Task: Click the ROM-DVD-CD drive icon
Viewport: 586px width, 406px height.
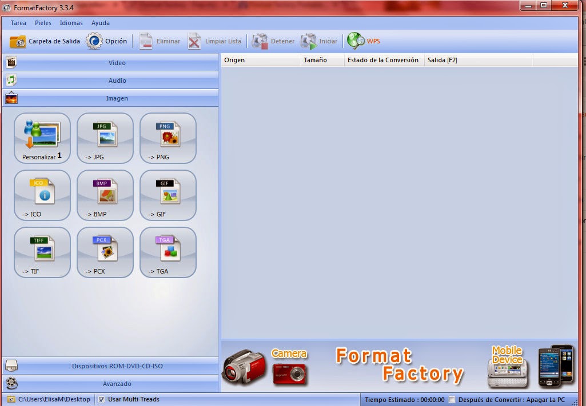Action: click(x=11, y=365)
